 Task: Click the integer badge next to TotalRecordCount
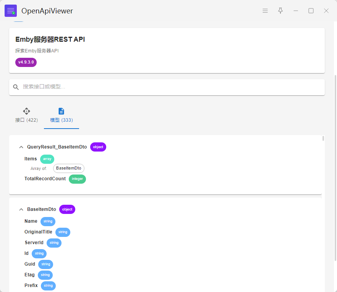pos(77,179)
